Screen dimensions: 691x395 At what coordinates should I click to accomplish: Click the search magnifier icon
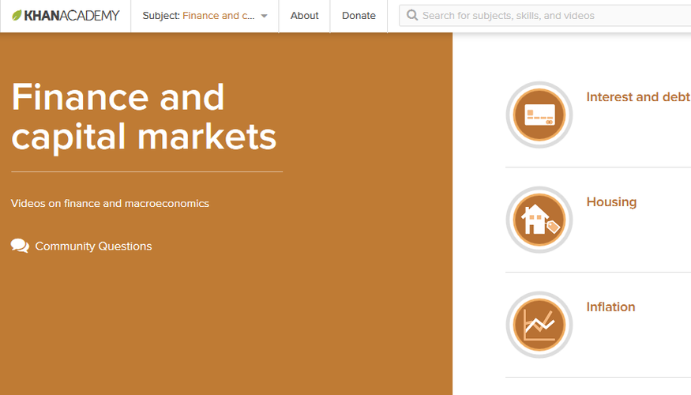click(x=412, y=16)
